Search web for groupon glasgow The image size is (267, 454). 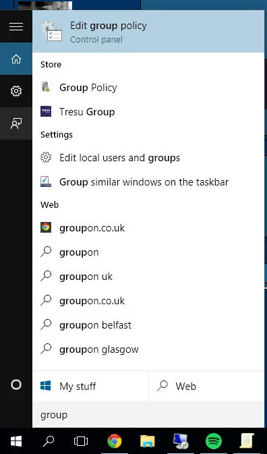click(x=150, y=349)
